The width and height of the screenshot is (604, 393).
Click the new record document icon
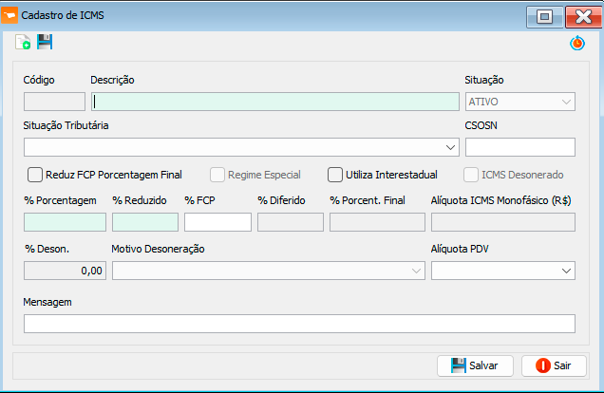[23, 42]
